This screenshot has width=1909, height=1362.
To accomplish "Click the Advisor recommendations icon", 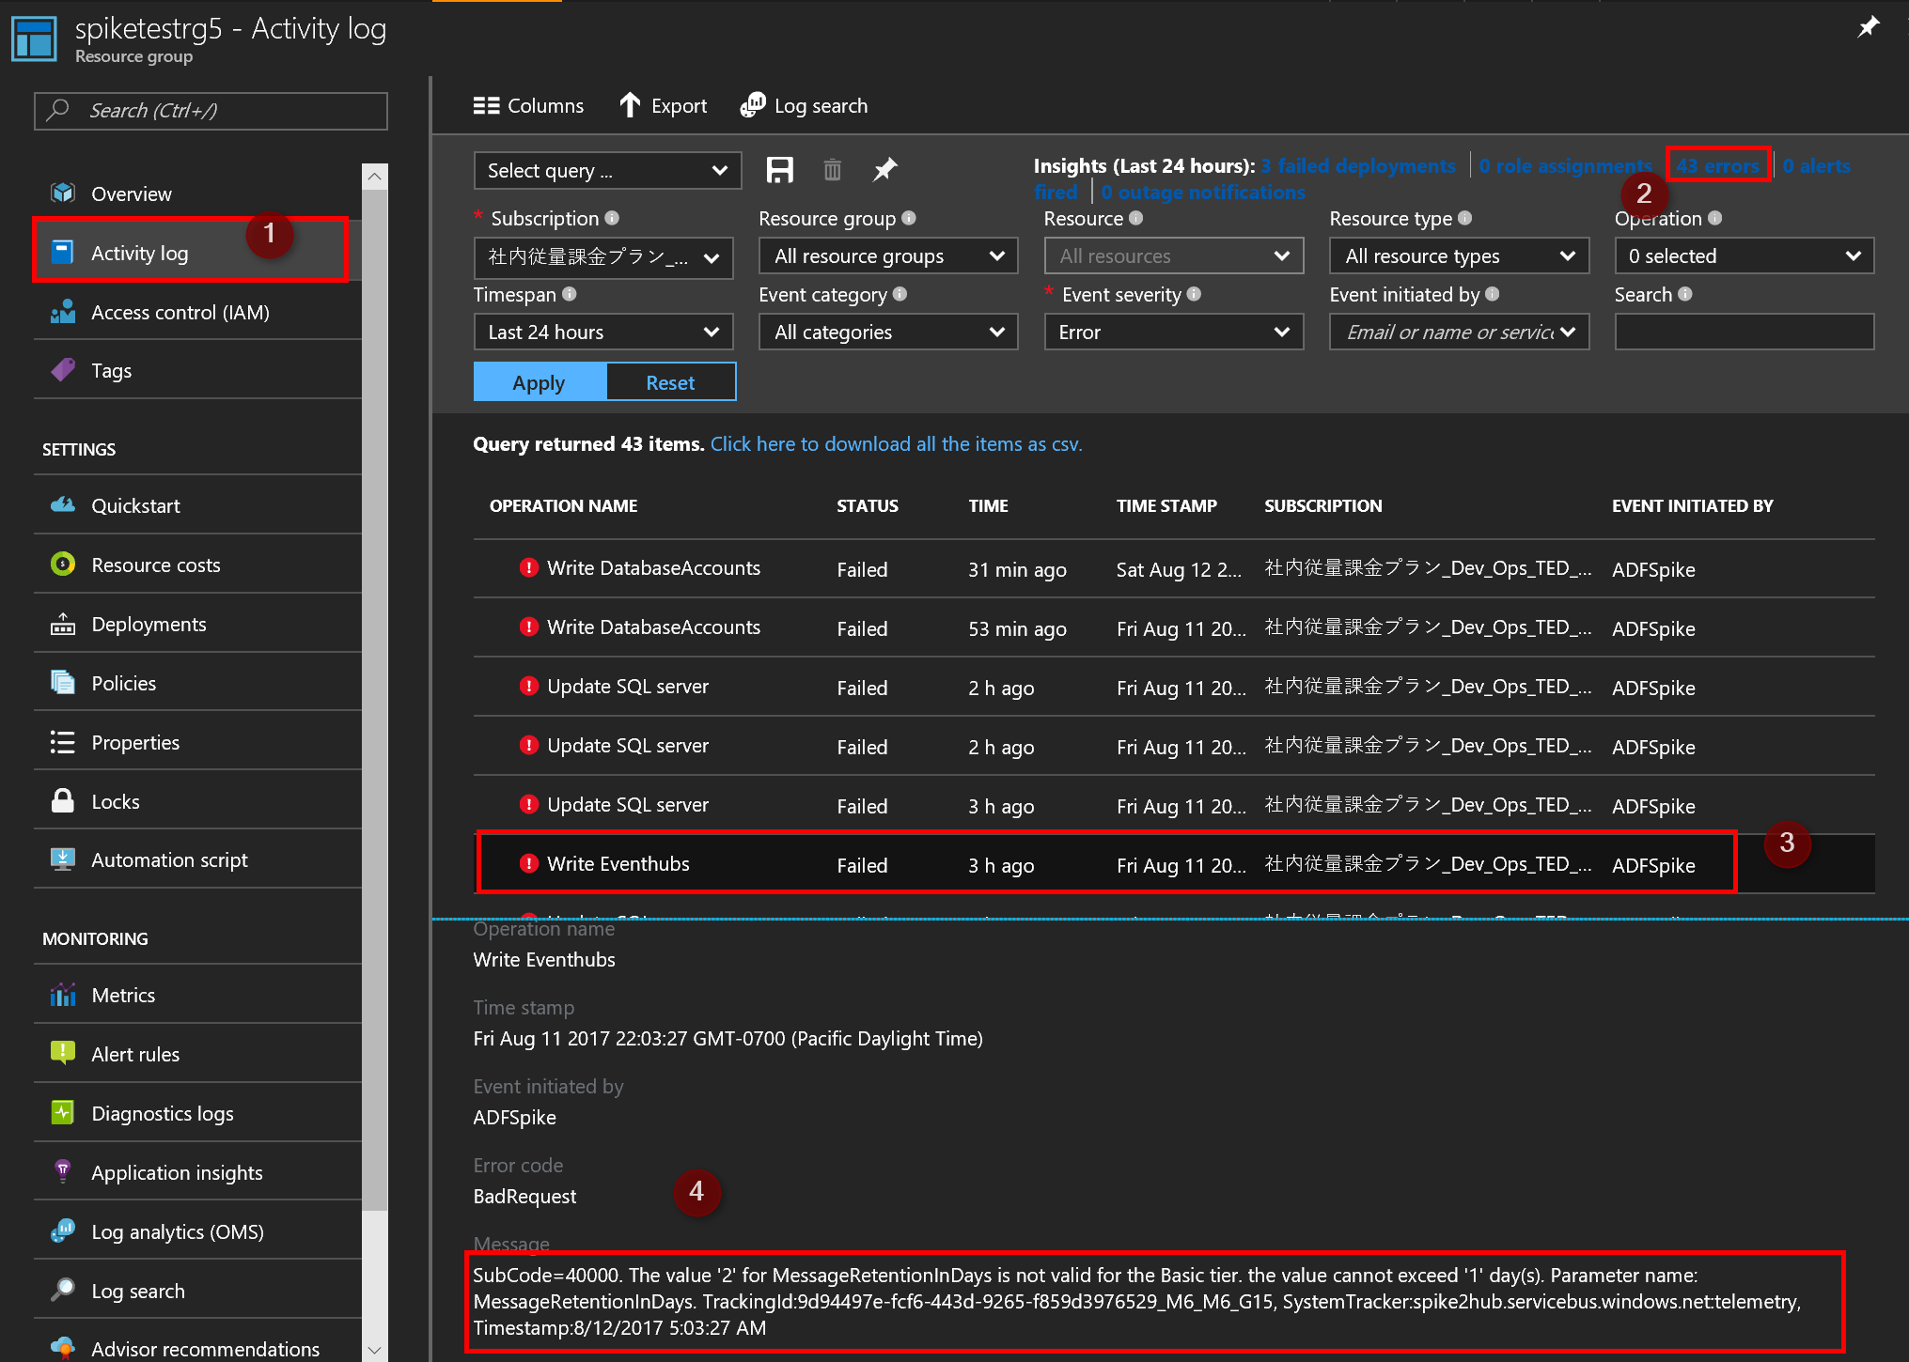I will click(x=63, y=1348).
